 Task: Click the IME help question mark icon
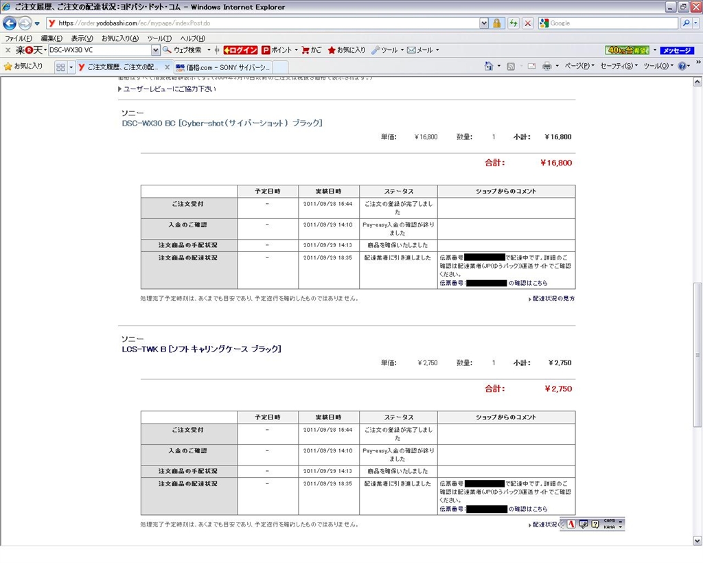coord(595,524)
